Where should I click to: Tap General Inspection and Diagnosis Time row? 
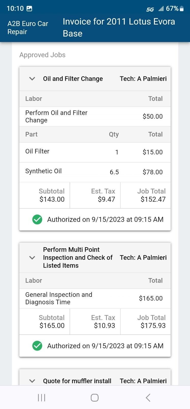point(95,298)
